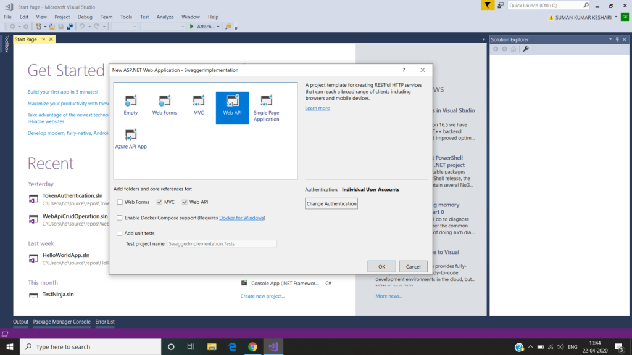Click the dialog help question mark

point(404,70)
